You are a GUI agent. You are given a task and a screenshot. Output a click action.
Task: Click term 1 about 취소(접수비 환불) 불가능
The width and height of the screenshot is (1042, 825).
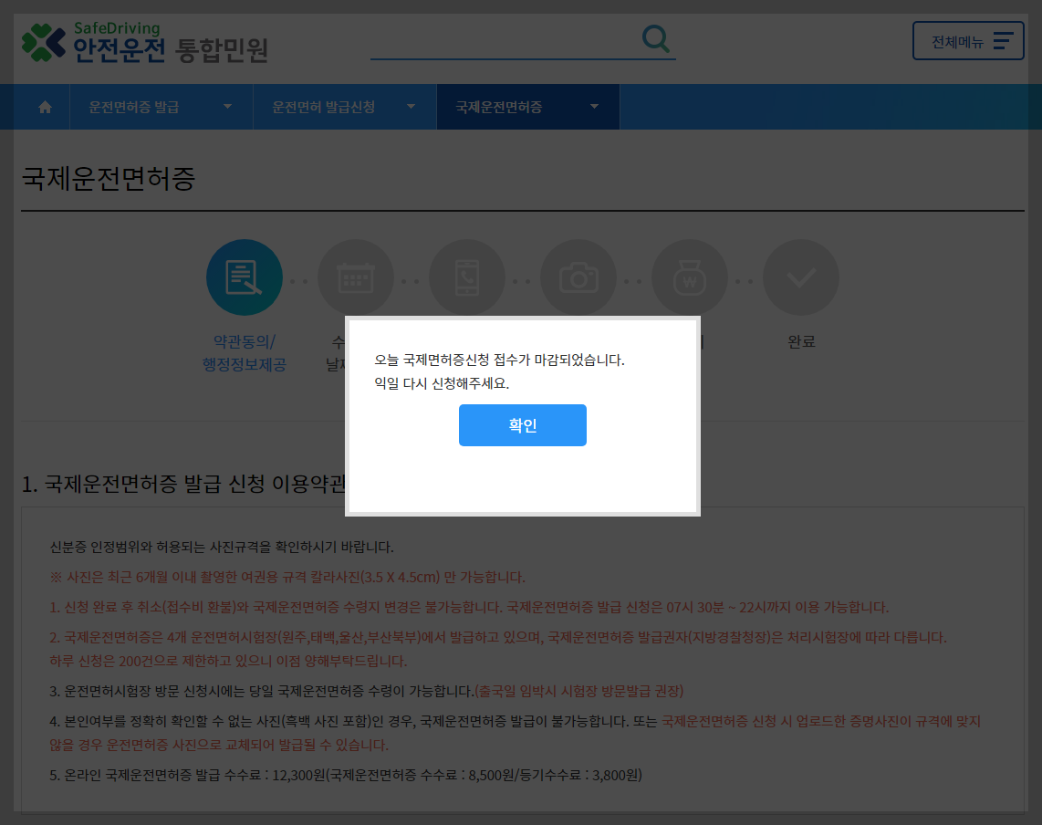click(x=469, y=607)
